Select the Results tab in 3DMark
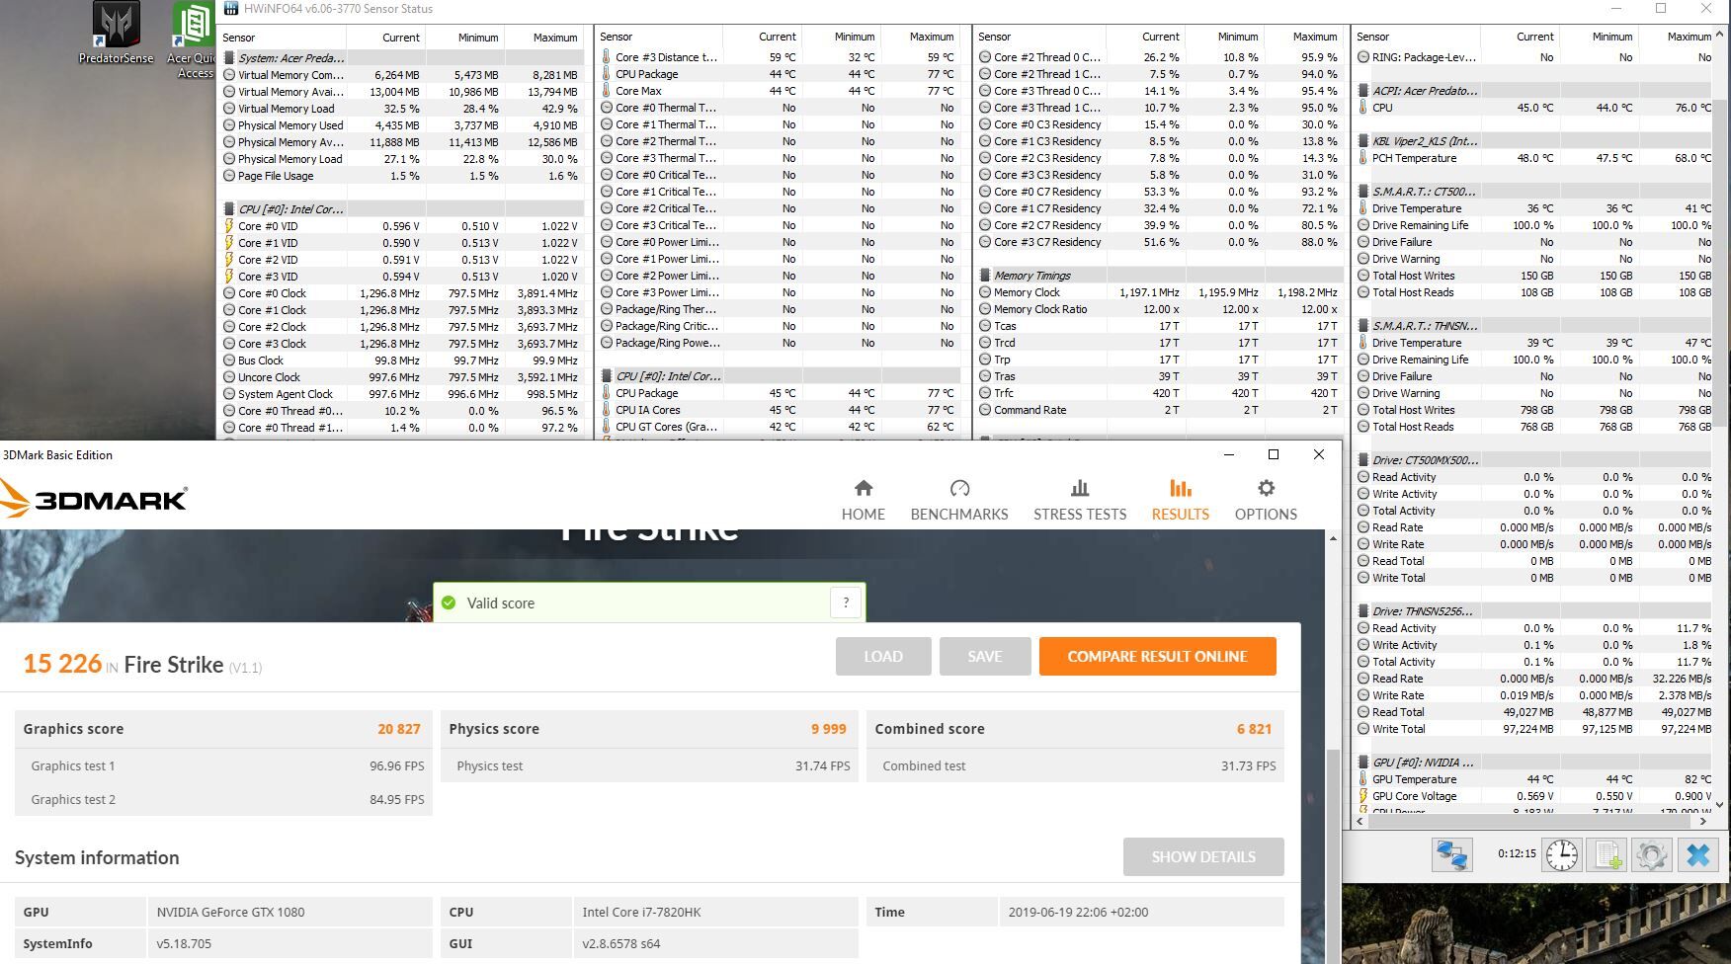 click(x=1181, y=500)
